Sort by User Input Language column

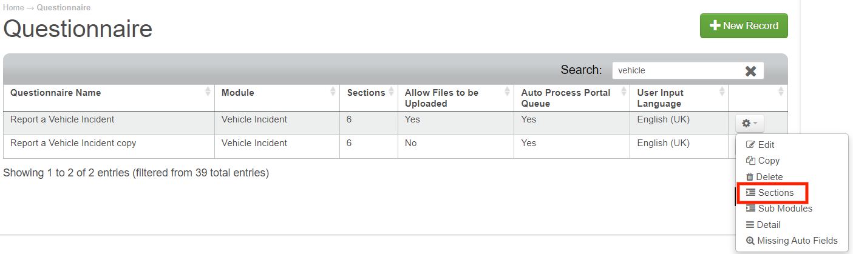click(660, 98)
